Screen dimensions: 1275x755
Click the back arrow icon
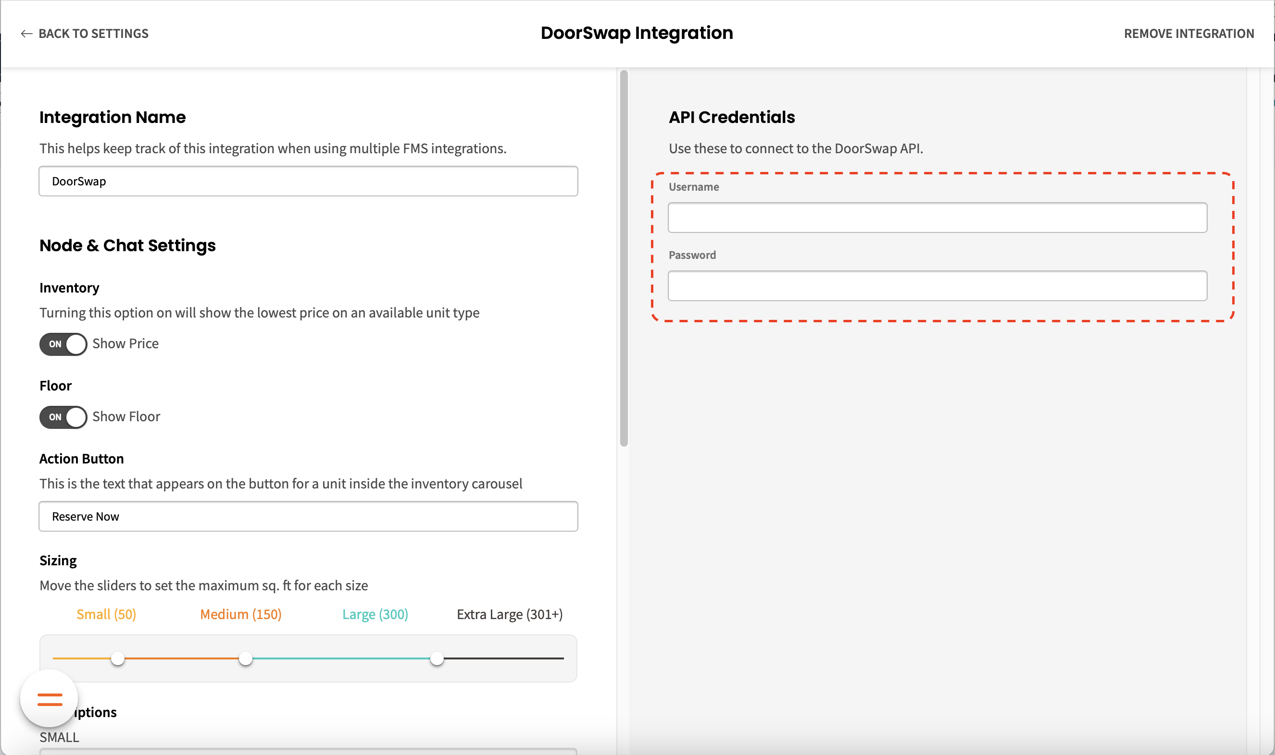point(26,34)
